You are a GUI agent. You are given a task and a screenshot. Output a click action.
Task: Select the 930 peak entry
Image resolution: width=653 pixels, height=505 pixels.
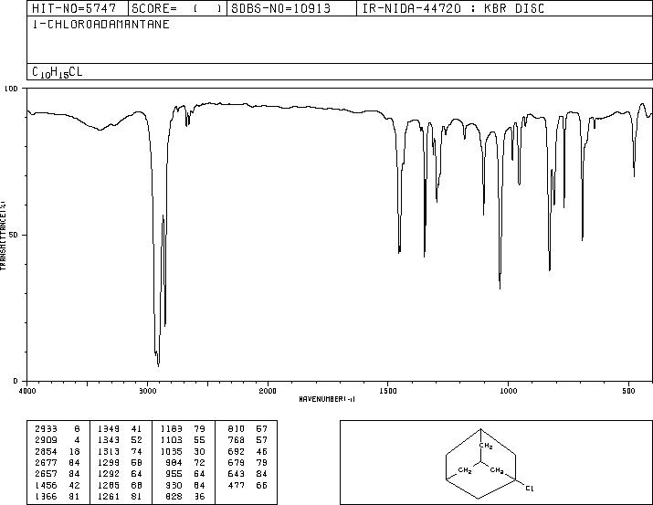pyautogui.click(x=185, y=486)
